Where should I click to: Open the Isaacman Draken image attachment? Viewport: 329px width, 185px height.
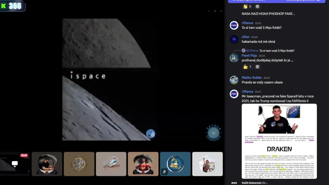coord(279,141)
